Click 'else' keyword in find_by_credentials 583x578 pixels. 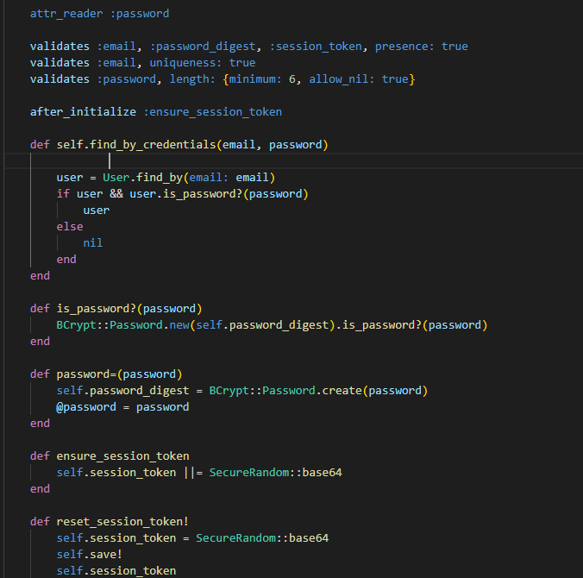pos(70,227)
